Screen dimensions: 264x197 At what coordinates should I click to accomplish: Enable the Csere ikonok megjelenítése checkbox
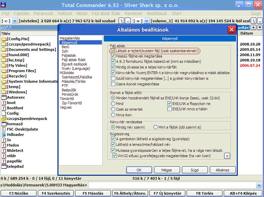pyautogui.click(x=113, y=84)
